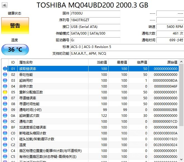Click raw value 0000000002BB
The height and width of the screenshot is (162, 184).
pyautogui.click(x=165, y=110)
